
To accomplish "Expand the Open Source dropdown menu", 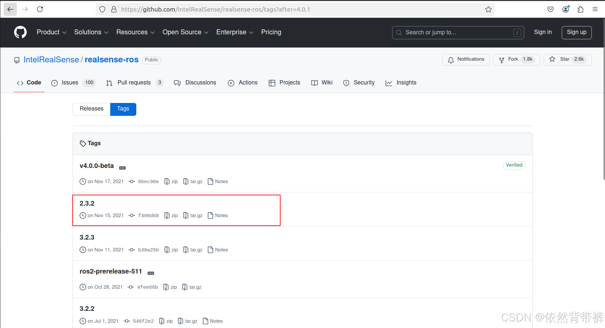I will 185,32.
